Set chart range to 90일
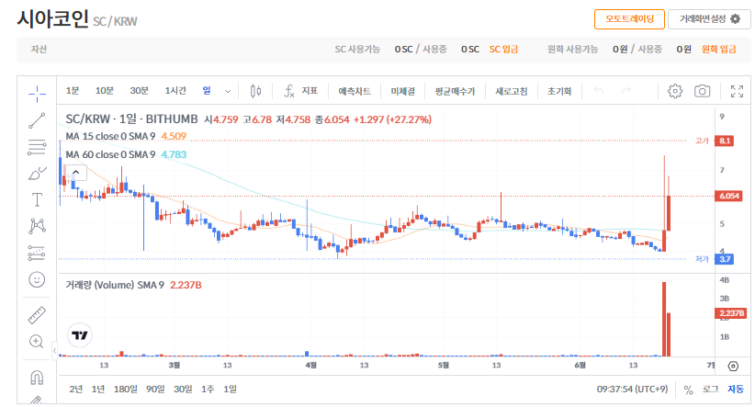This screenshot has width=755, height=407. (155, 390)
